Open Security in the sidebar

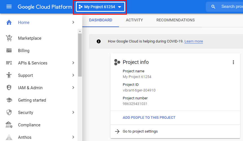[26, 113]
